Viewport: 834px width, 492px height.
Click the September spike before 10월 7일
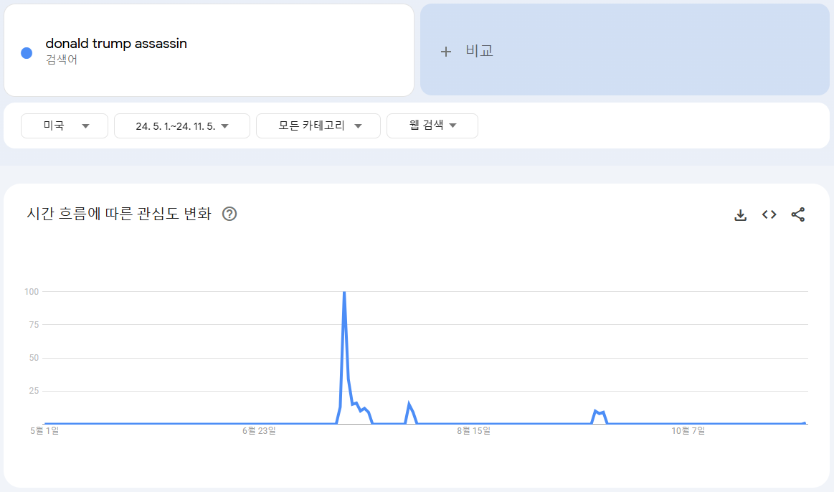[596, 411]
